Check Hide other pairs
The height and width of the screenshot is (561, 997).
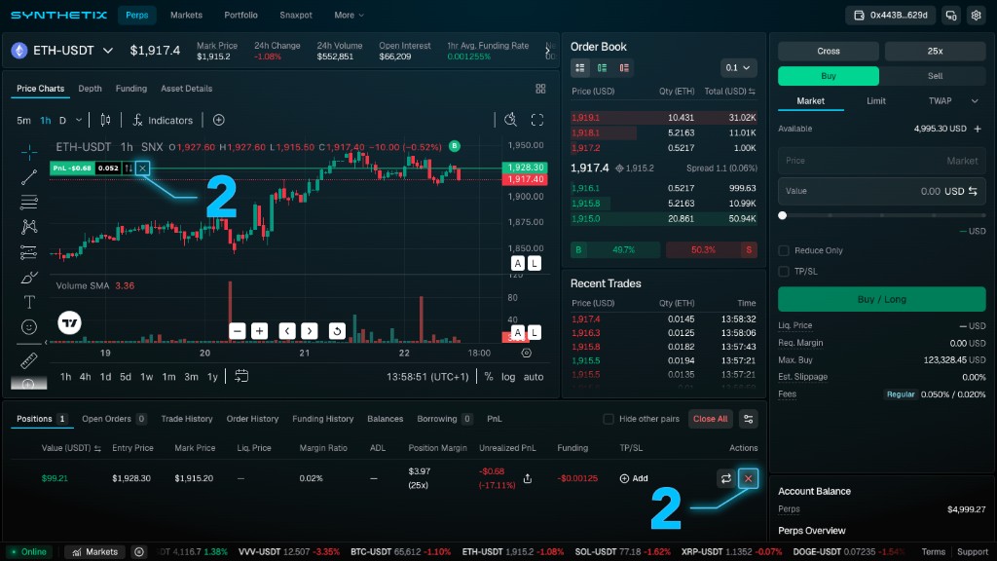[609, 419]
